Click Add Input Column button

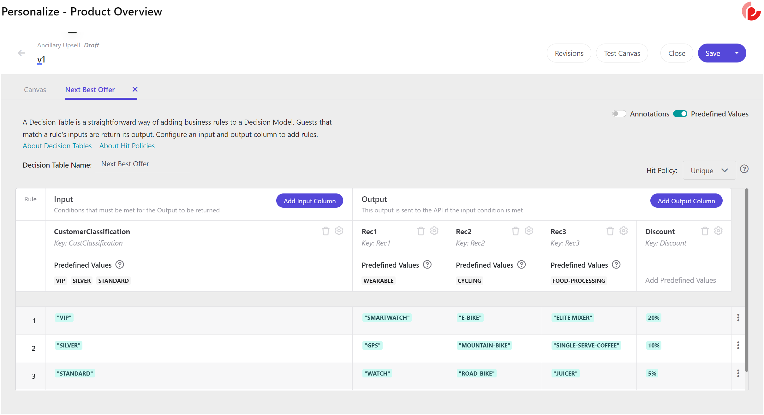pyautogui.click(x=309, y=201)
